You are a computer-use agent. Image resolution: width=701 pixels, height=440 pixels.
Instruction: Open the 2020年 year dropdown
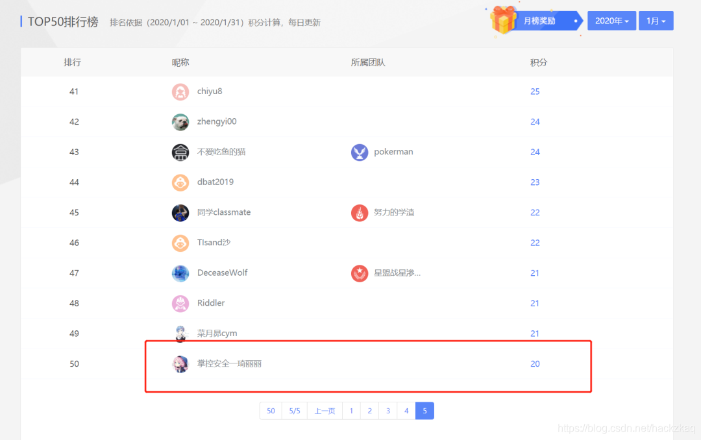click(x=611, y=21)
